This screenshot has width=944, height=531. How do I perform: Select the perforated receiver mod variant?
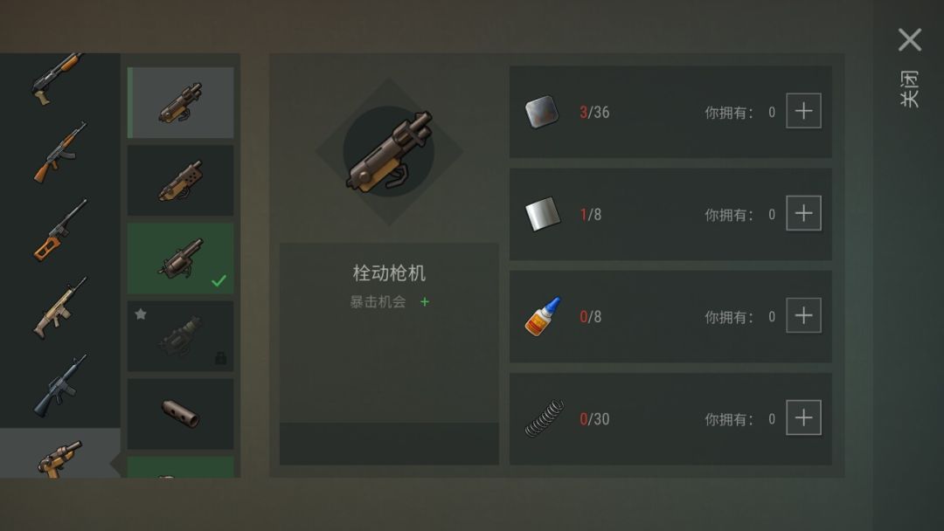[x=181, y=181]
